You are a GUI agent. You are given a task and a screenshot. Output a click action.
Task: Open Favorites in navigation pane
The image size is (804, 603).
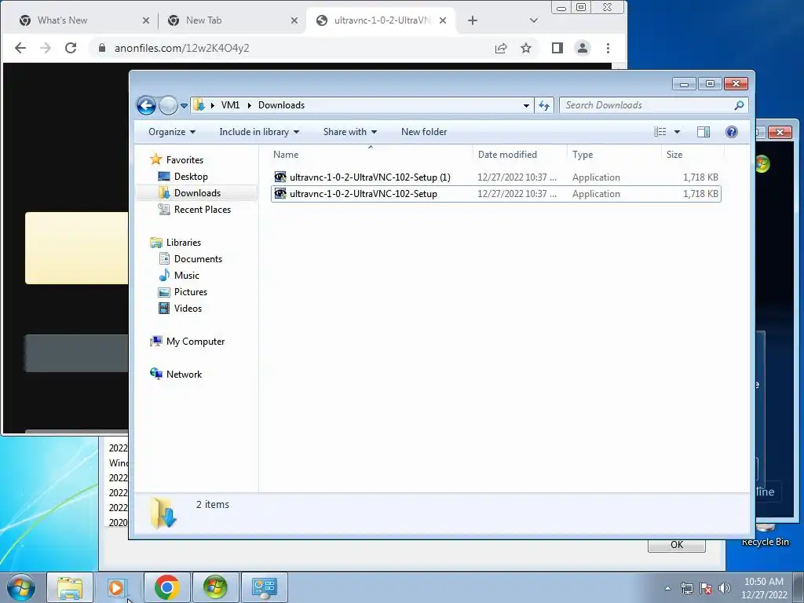tap(185, 160)
